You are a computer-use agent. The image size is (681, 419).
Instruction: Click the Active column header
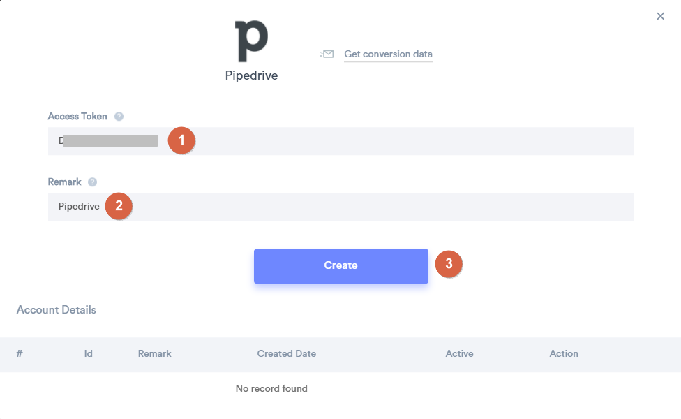459,353
